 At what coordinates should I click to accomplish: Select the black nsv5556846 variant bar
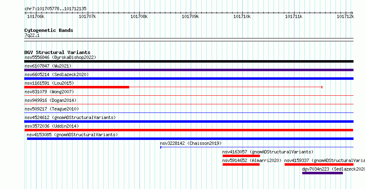tap(189, 61)
